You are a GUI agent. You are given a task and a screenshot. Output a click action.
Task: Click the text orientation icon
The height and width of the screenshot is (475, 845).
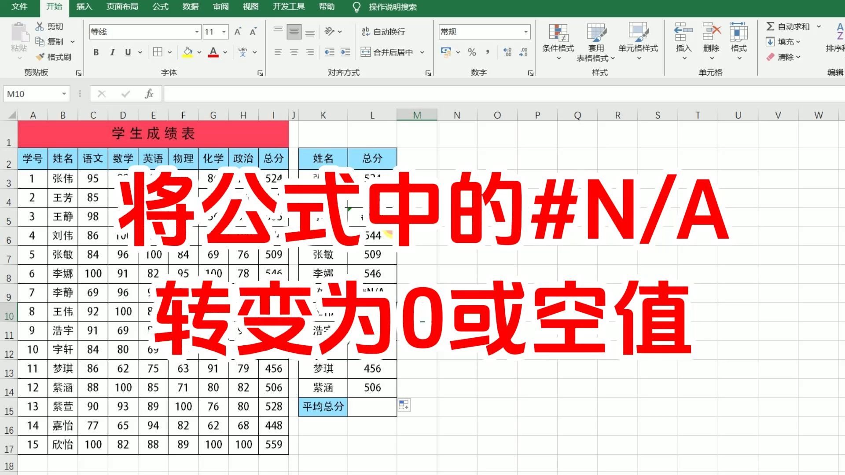[x=330, y=31]
